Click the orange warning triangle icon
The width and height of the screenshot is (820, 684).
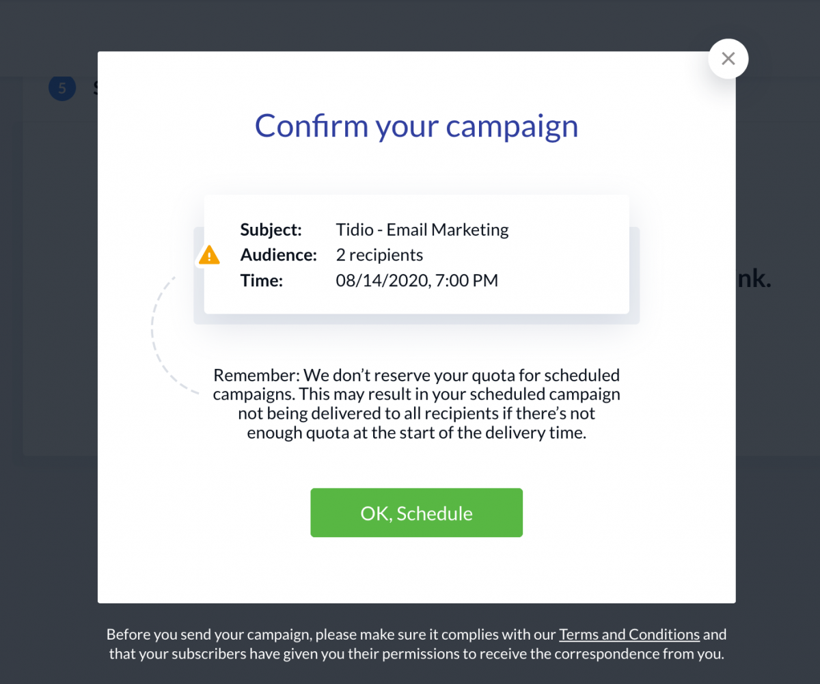click(x=209, y=255)
